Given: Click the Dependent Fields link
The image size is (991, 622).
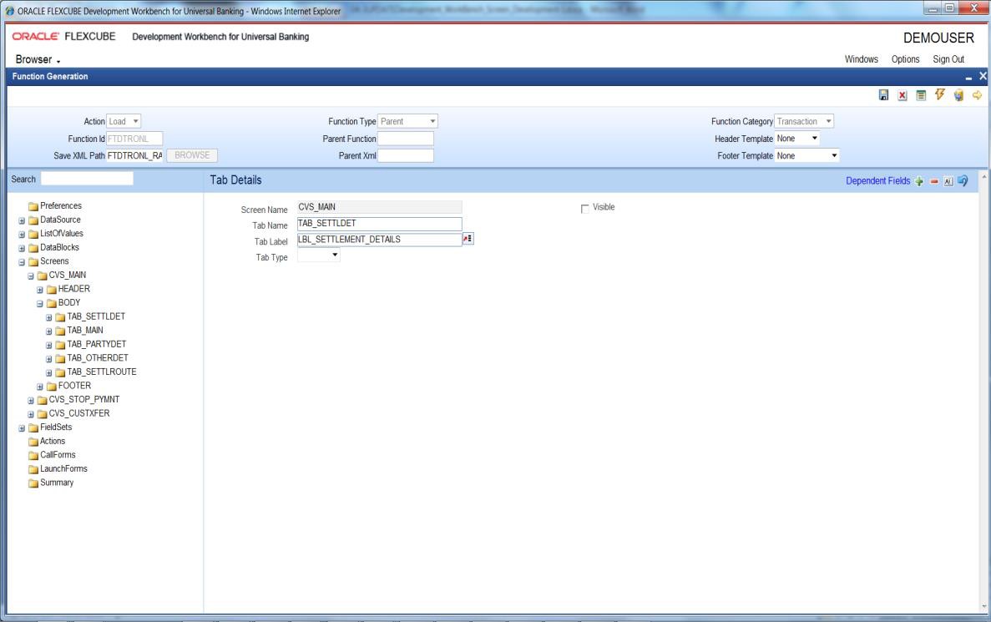Looking at the screenshot, I should click(x=877, y=181).
